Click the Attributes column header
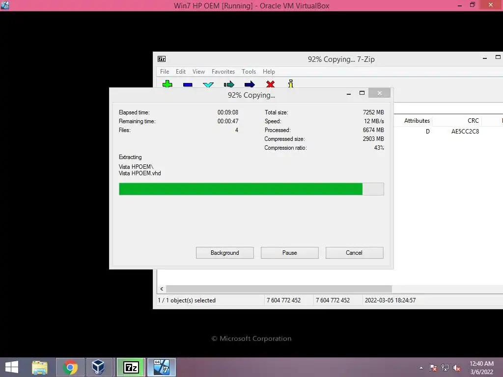The height and width of the screenshot is (377, 503). coord(417,121)
